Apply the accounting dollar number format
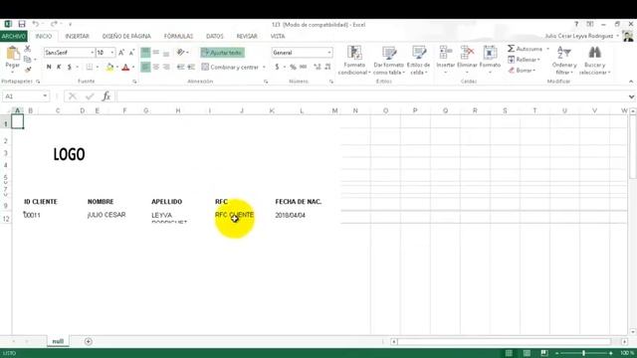This screenshot has height=358, width=637. (277, 67)
